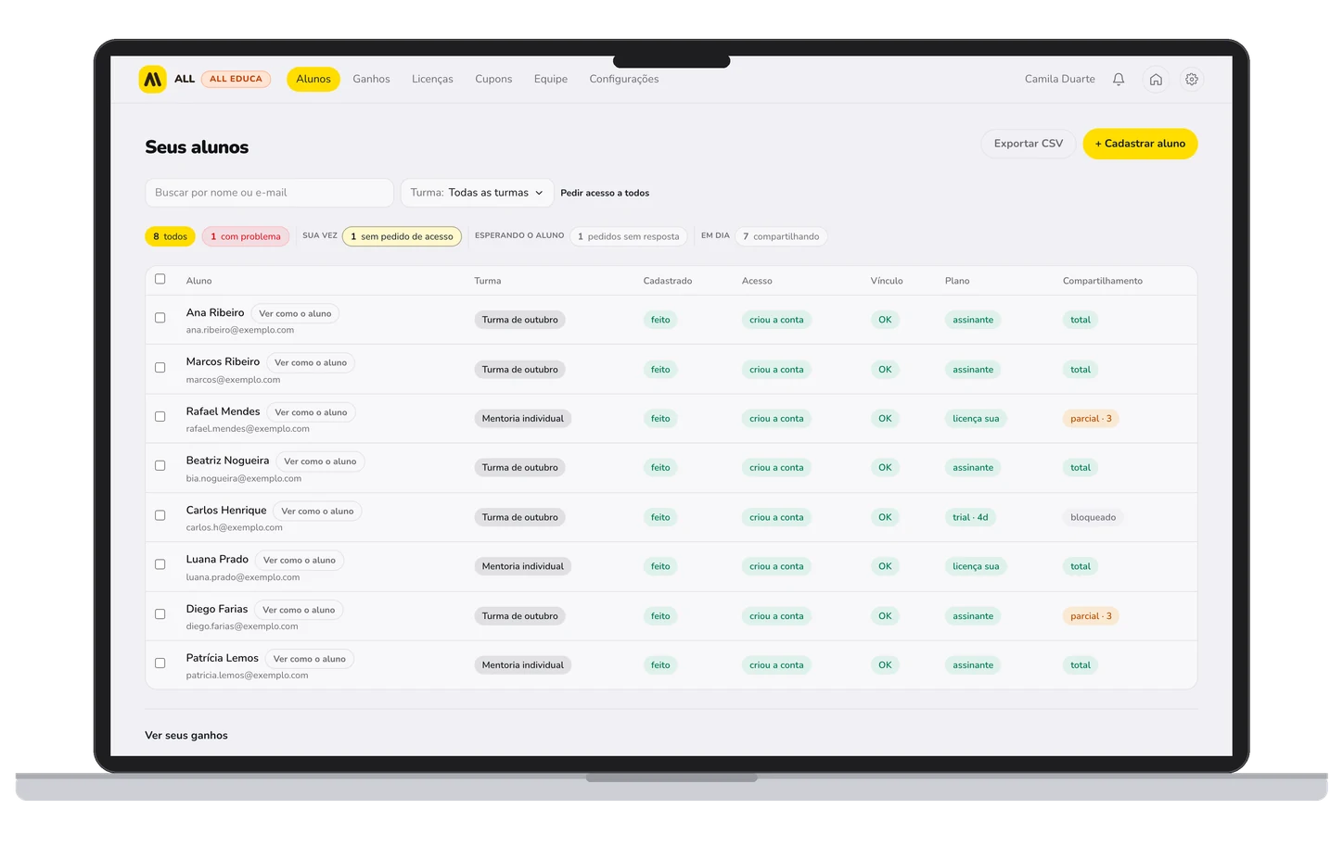Click the email ana.ribeiro@exemplo.com

click(240, 330)
